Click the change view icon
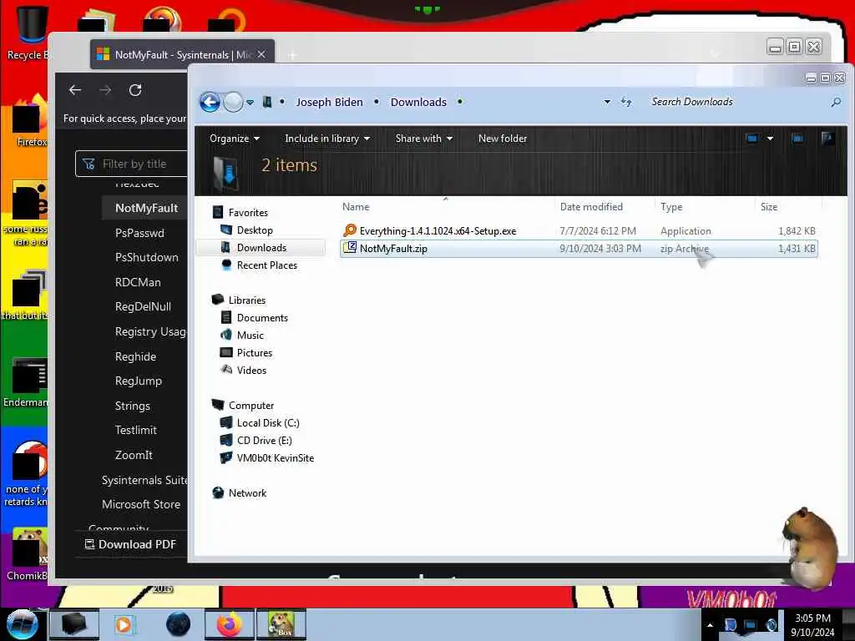 coord(752,139)
